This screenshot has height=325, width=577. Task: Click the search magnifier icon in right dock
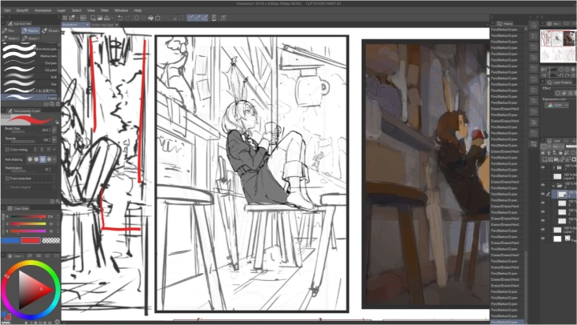coord(534,25)
